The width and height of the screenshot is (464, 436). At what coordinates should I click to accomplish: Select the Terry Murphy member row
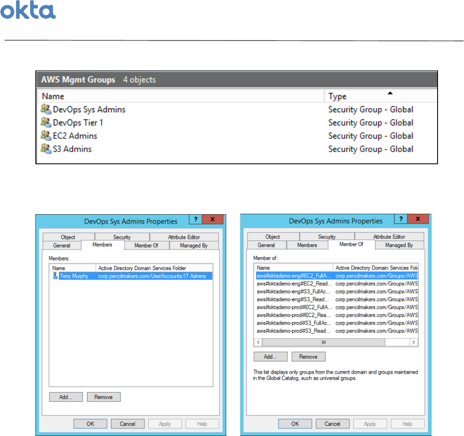click(132, 276)
